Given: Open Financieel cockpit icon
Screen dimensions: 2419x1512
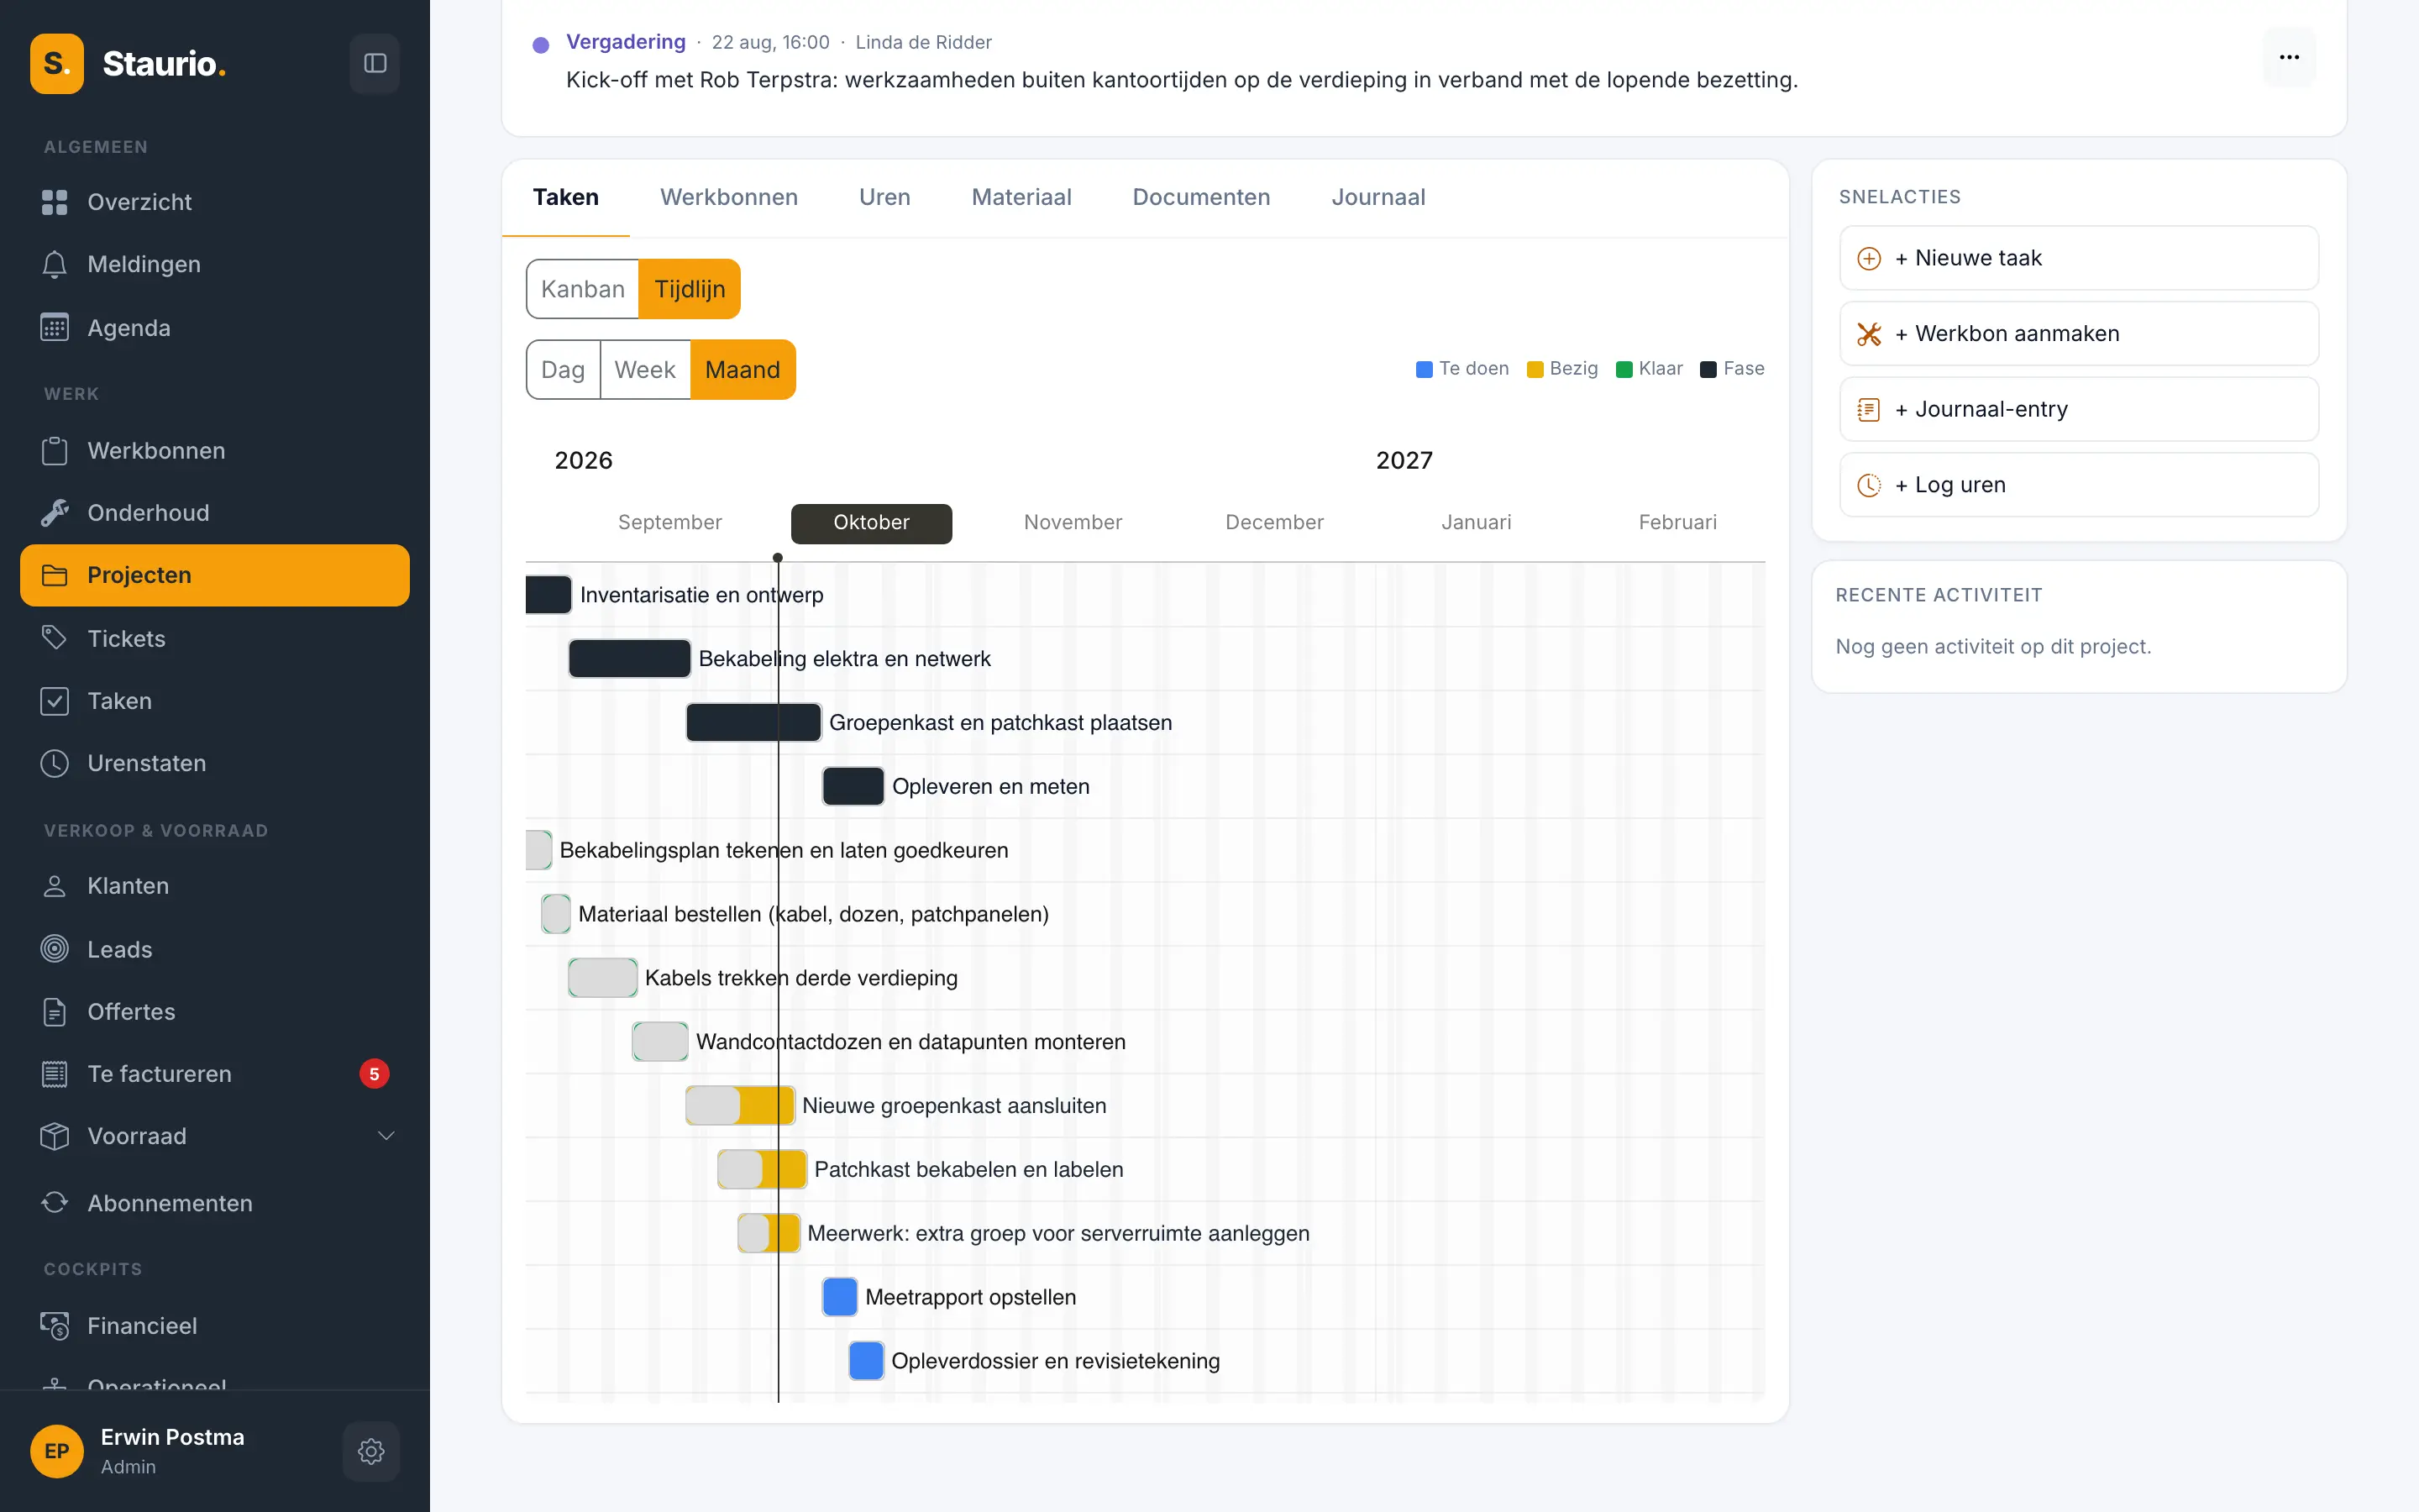Looking at the screenshot, I should pos(55,1325).
